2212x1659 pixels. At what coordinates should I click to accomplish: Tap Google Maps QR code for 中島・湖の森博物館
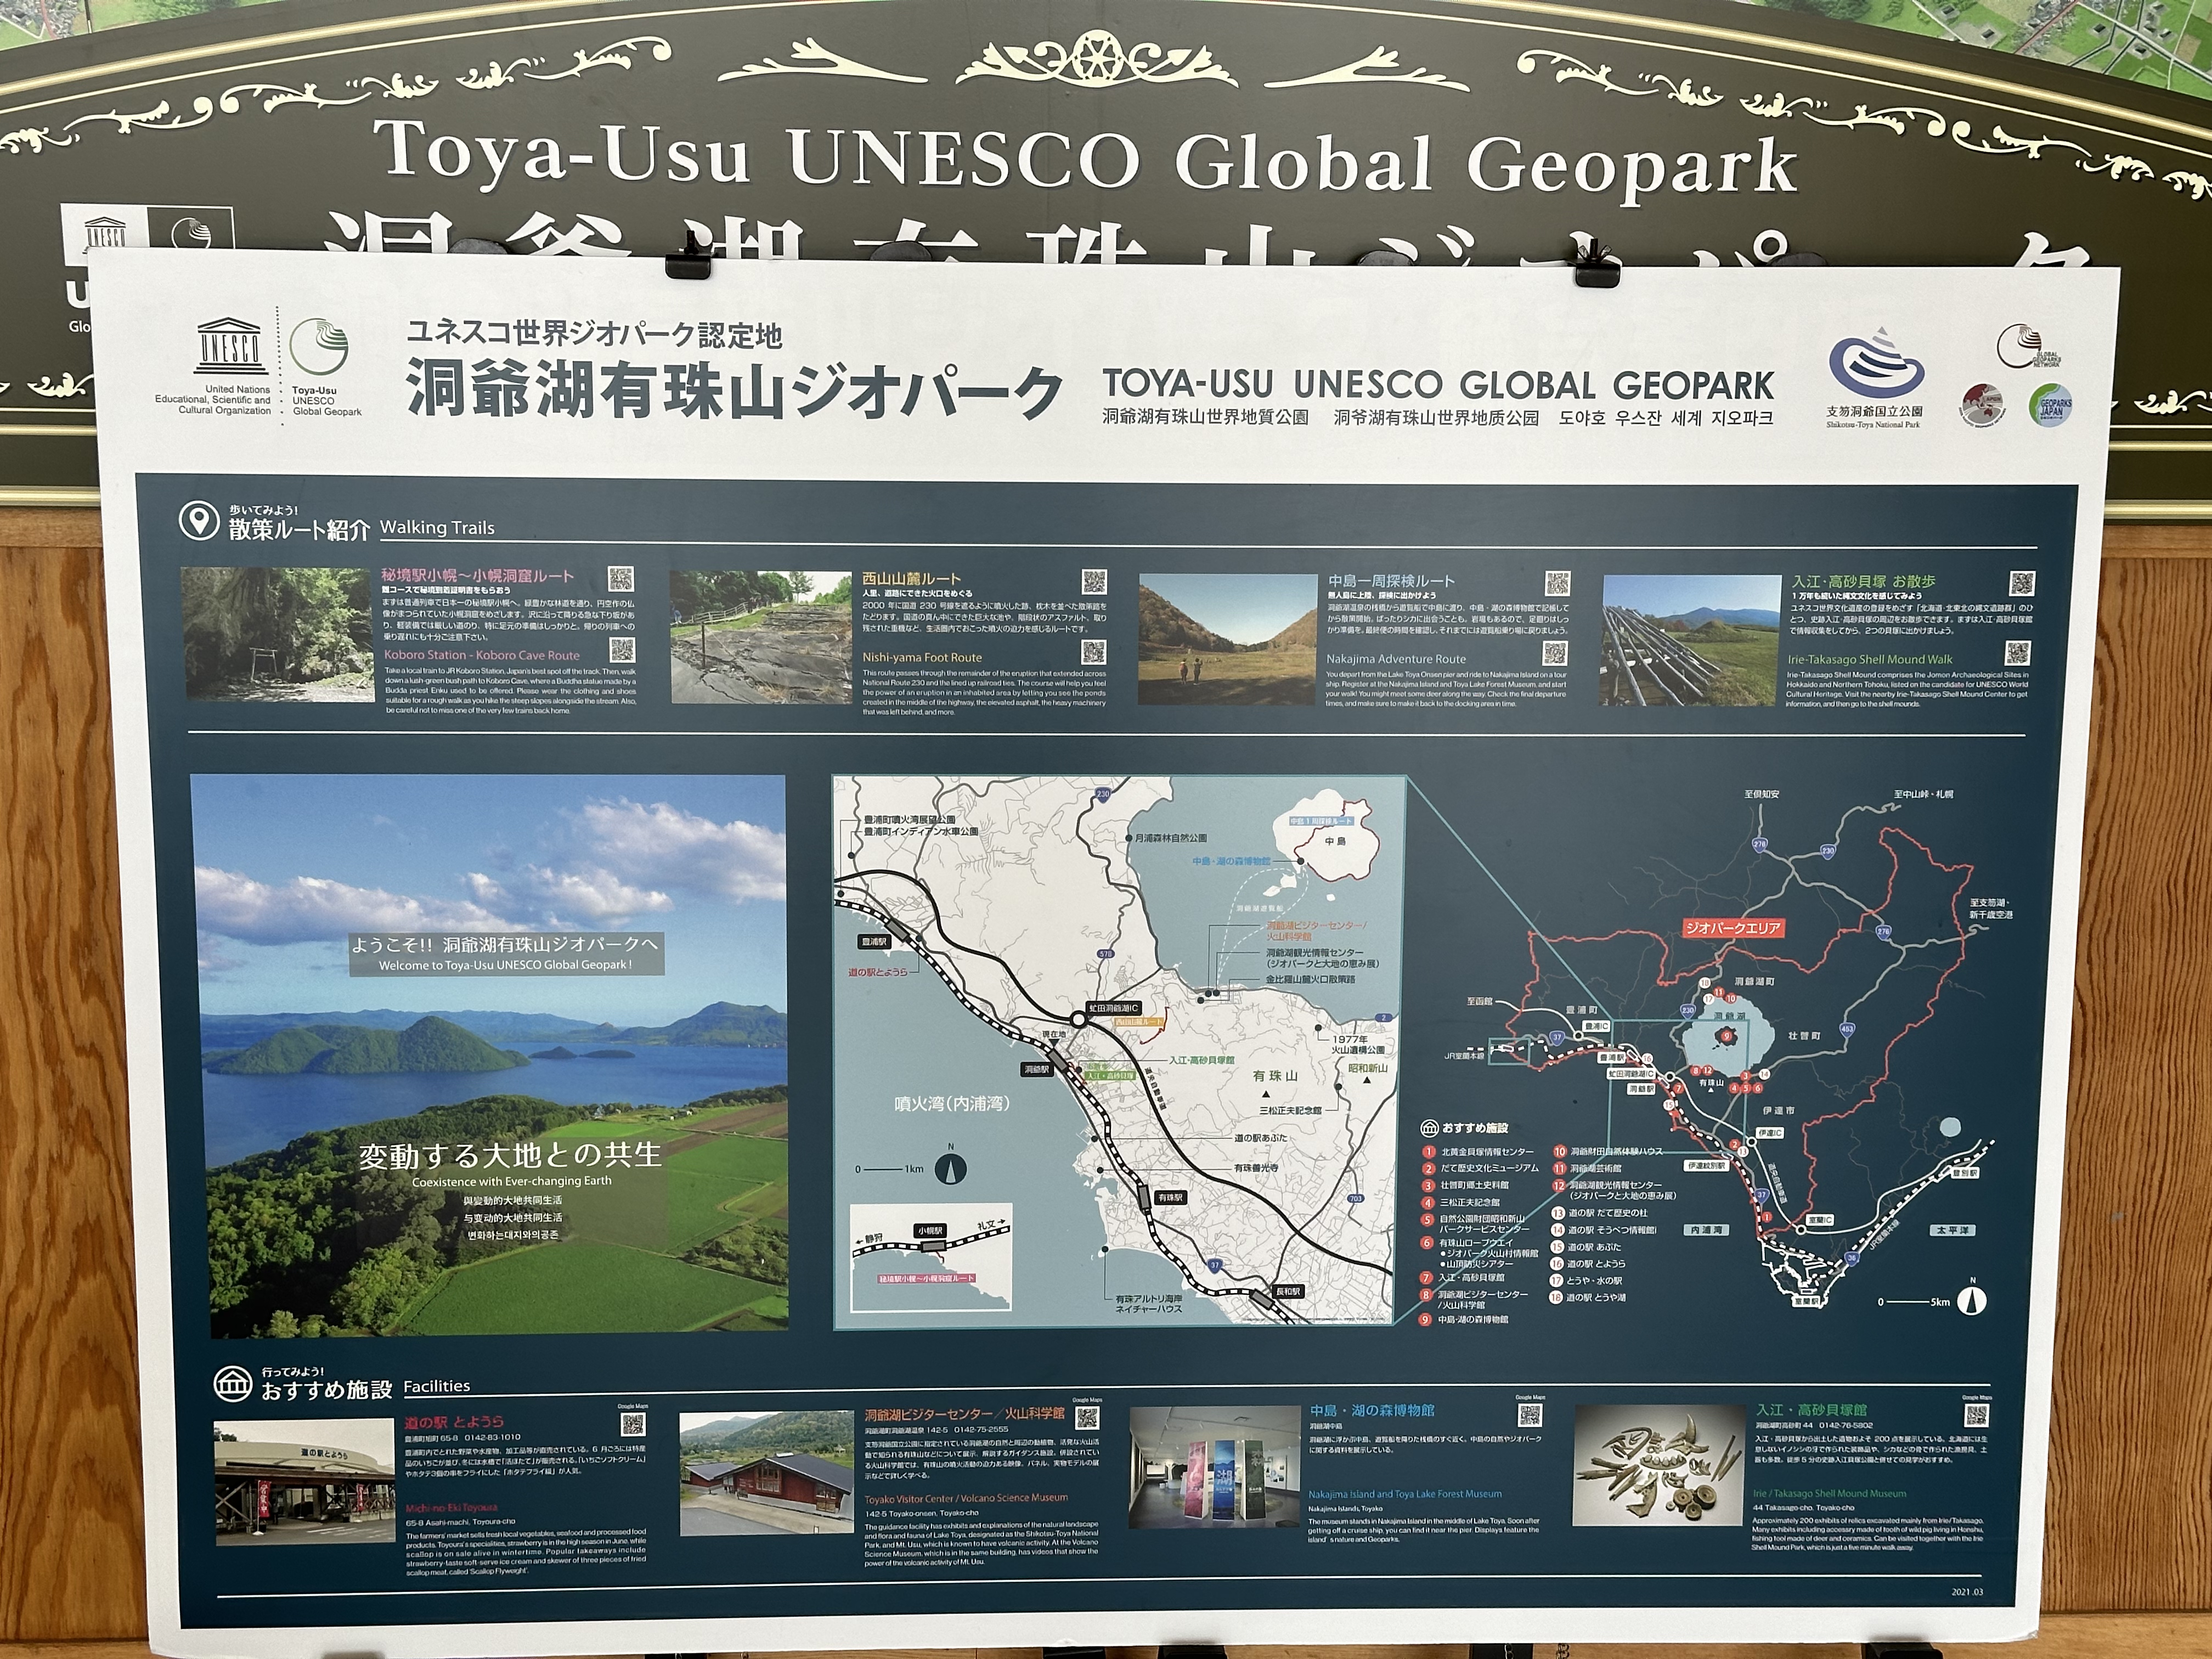click(1530, 1415)
